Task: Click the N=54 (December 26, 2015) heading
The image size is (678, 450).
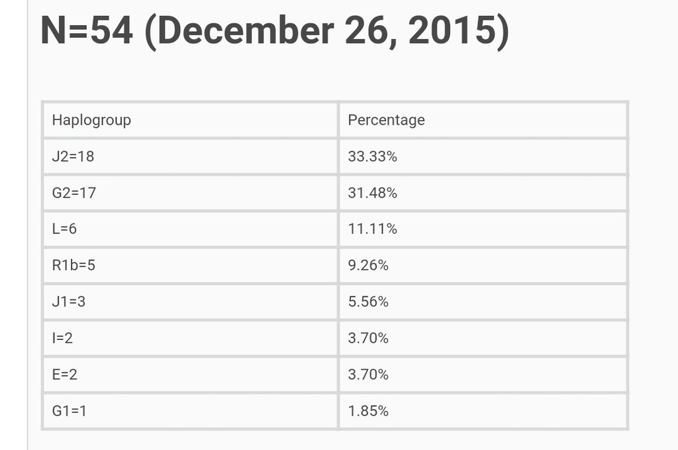Action: [275, 31]
